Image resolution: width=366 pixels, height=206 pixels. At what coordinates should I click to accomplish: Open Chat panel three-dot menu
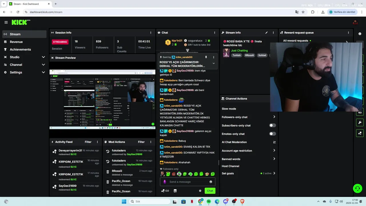click(214, 33)
